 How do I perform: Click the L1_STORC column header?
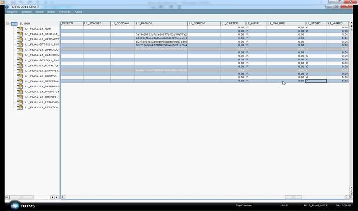[x=316, y=23]
